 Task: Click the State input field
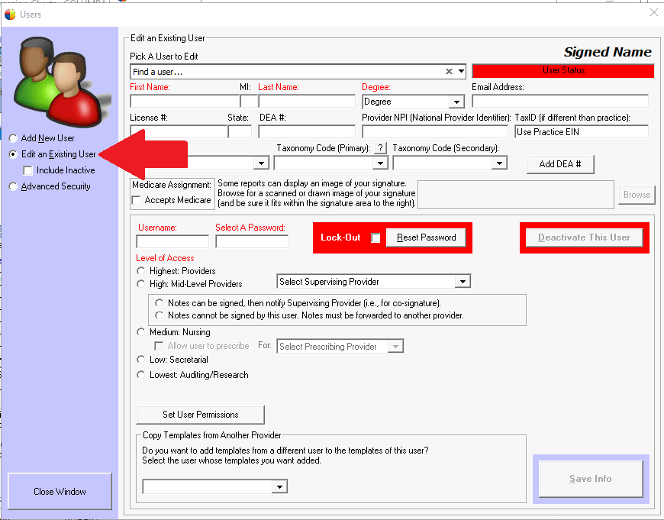click(240, 131)
